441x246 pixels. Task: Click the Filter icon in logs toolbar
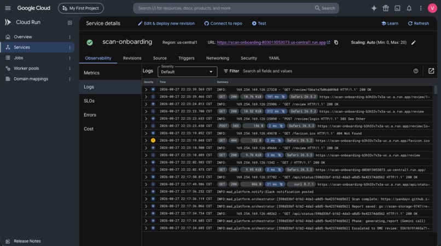[225, 71]
